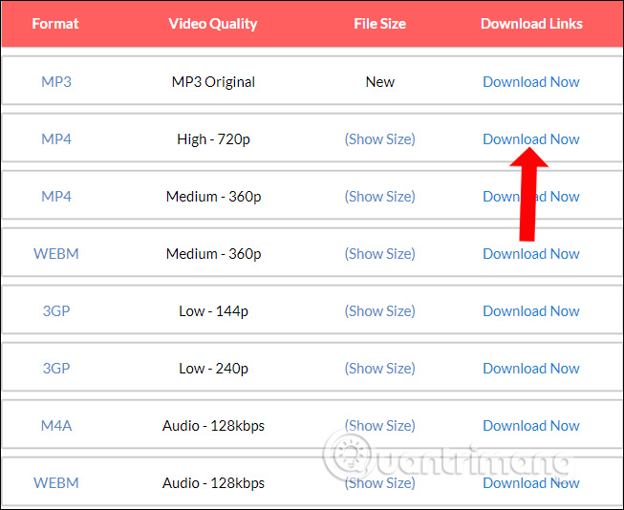Click the 'New' file size cell

380,82
